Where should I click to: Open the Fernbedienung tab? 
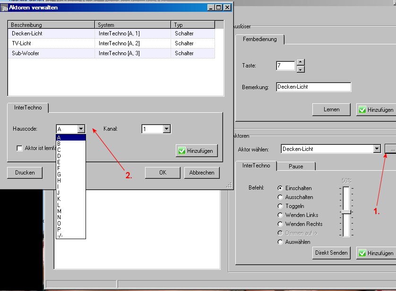[259, 40]
